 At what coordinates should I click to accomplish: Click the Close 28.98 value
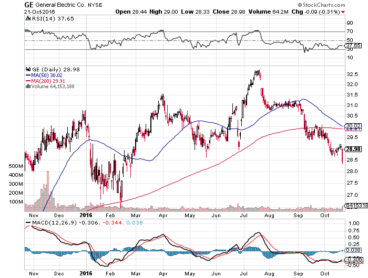[229, 12]
